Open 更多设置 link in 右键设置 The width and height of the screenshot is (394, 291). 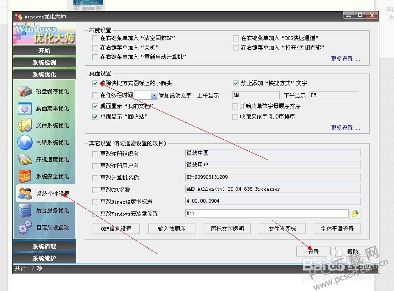[x=345, y=59]
